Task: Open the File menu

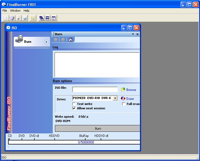Action: point(5,11)
